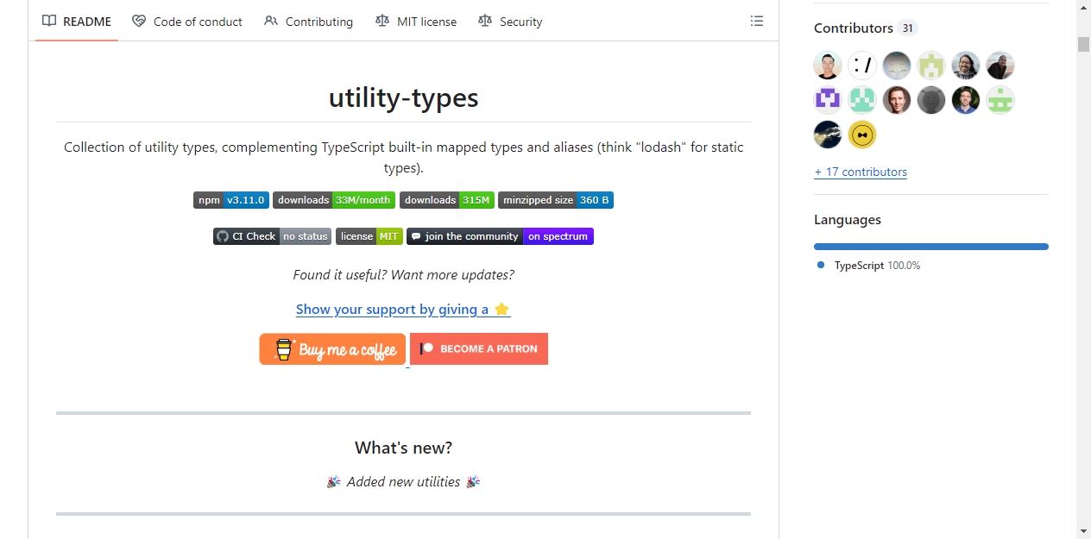Click the Code of conduct heart icon

[139, 22]
